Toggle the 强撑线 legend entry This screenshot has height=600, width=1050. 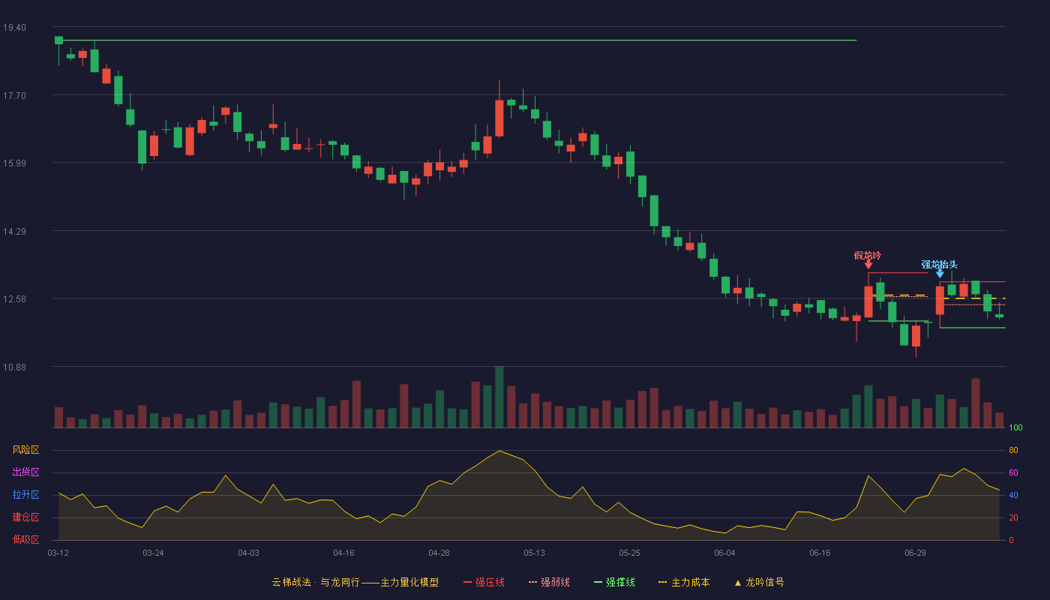(614, 582)
